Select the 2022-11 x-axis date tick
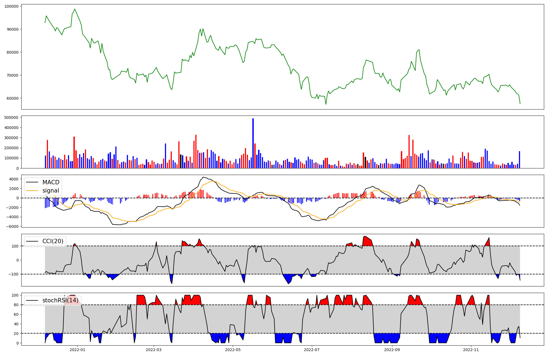548x356 pixels. point(471,350)
